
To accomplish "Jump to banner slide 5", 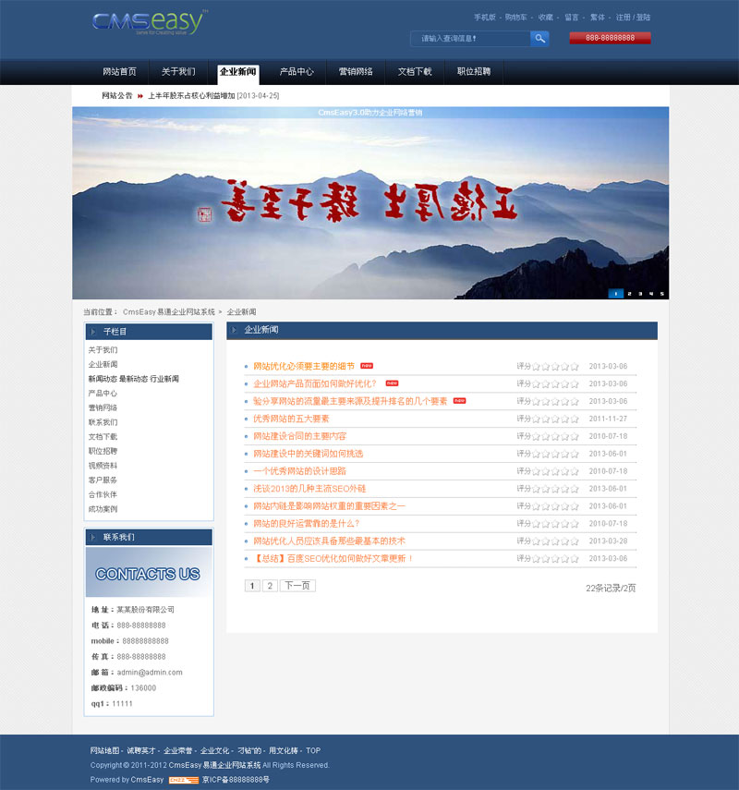I will click(661, 294).
